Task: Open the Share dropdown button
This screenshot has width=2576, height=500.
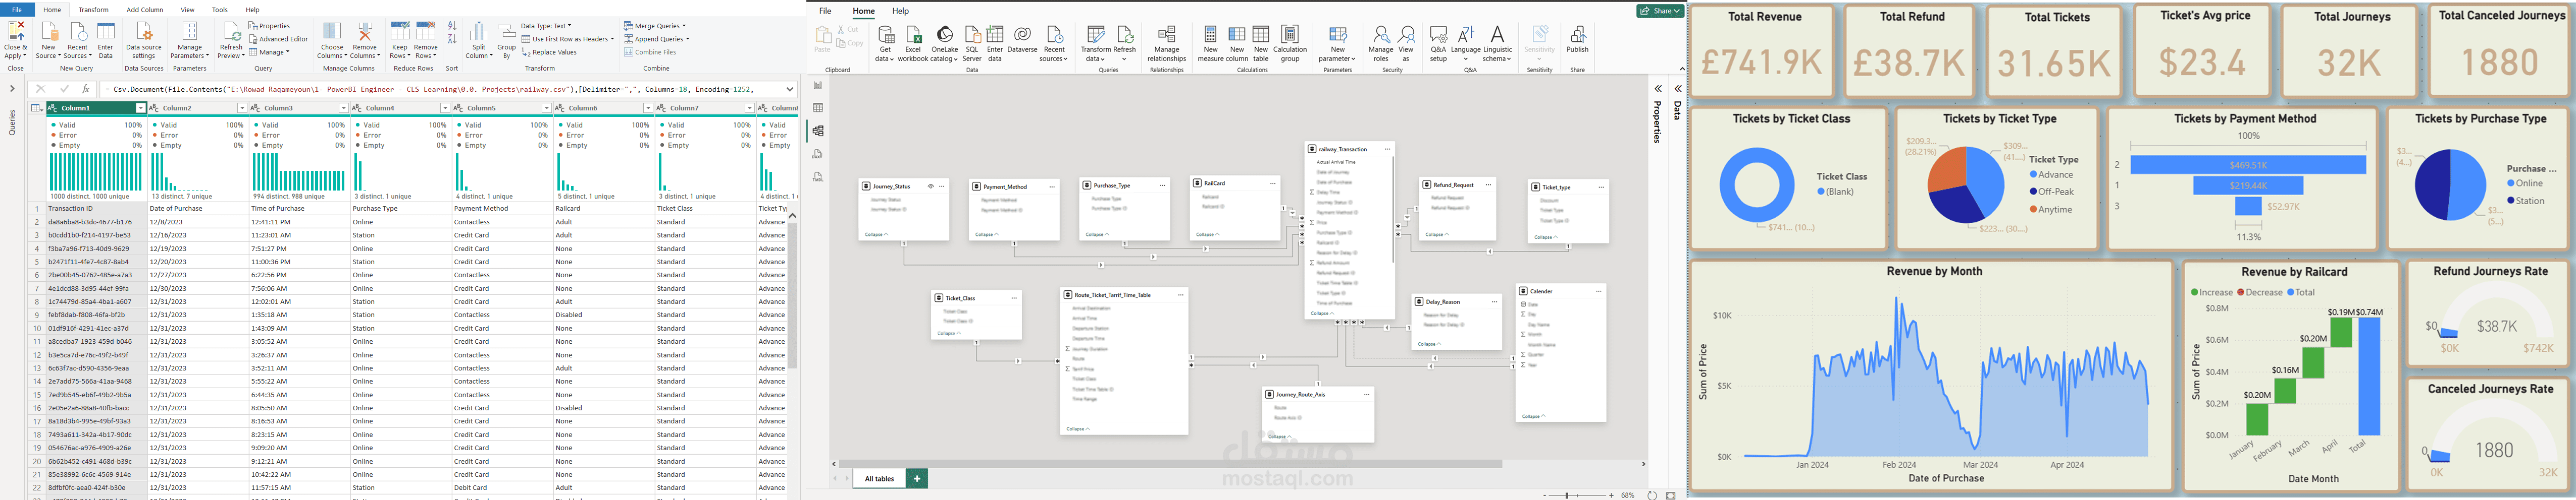Action: click(x=1660, y=11)
